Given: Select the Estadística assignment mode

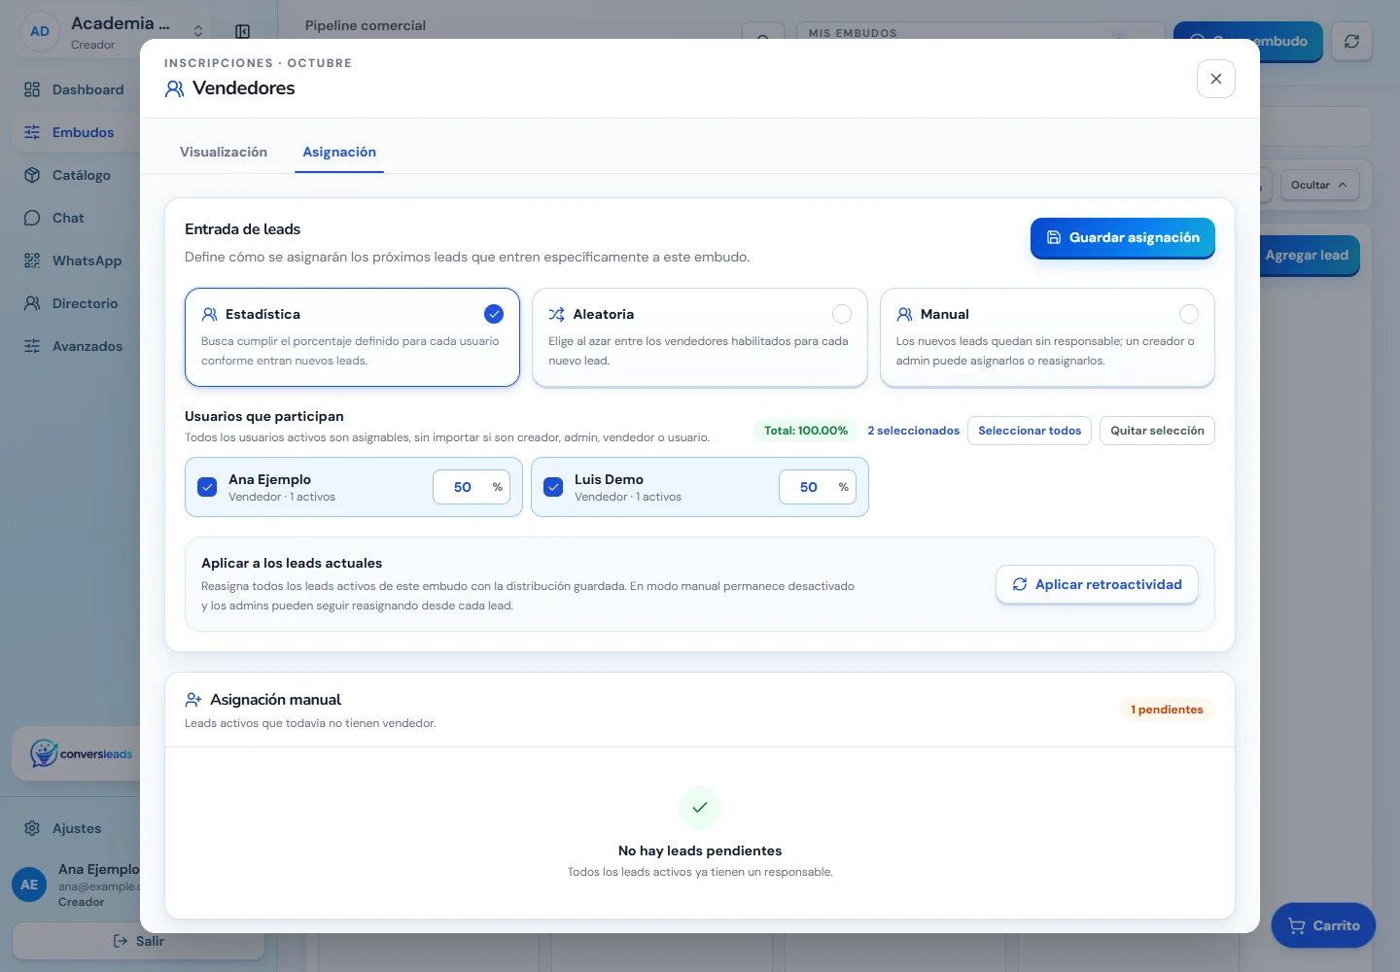Looking at the screenshot, I should point(352,336).
